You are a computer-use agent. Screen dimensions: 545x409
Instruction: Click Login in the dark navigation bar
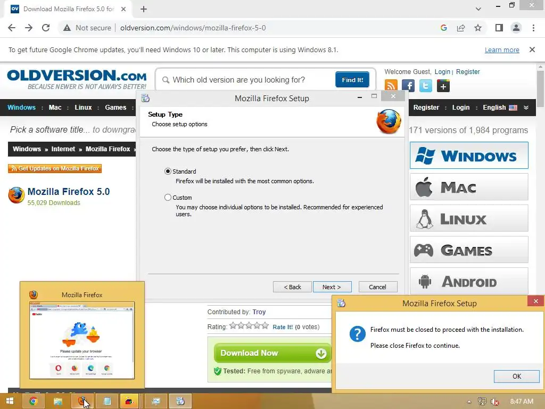tap(461, 108)
